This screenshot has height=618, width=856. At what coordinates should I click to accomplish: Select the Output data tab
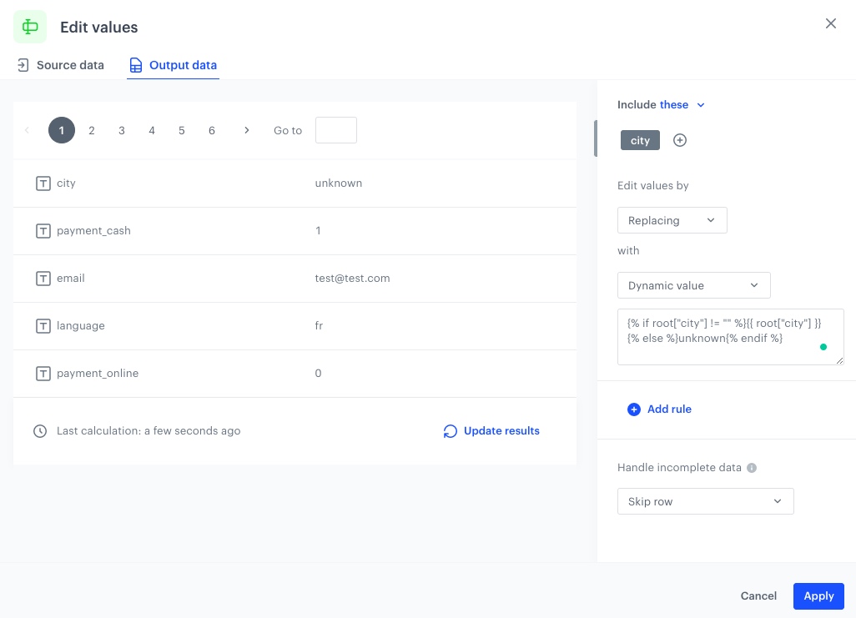173,65
